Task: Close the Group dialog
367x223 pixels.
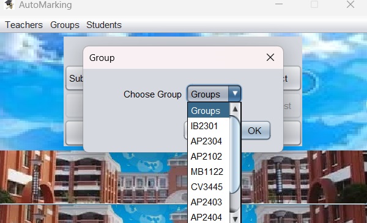Action: [x=270, y=57]
